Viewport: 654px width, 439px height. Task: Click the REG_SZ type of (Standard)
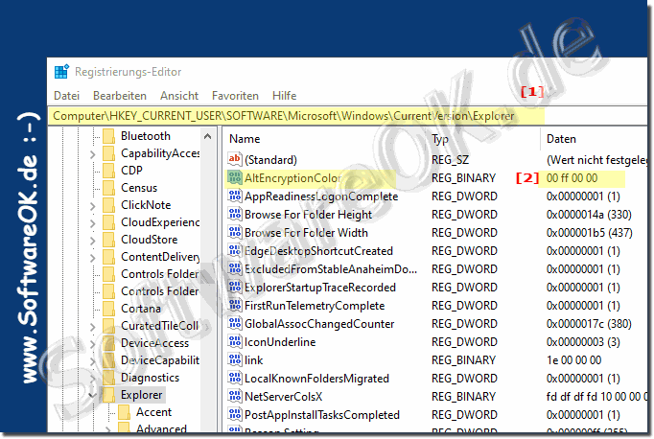pos(450,160)
